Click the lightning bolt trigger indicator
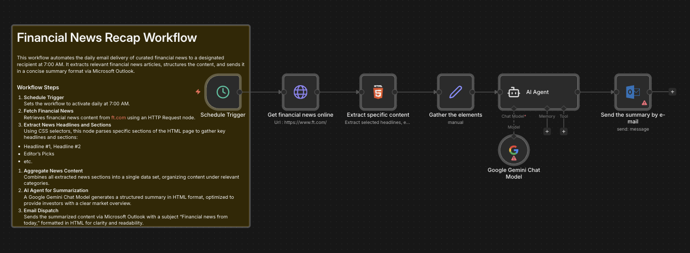The height and width of the screenshot is (253, 690). coord(198,92)
